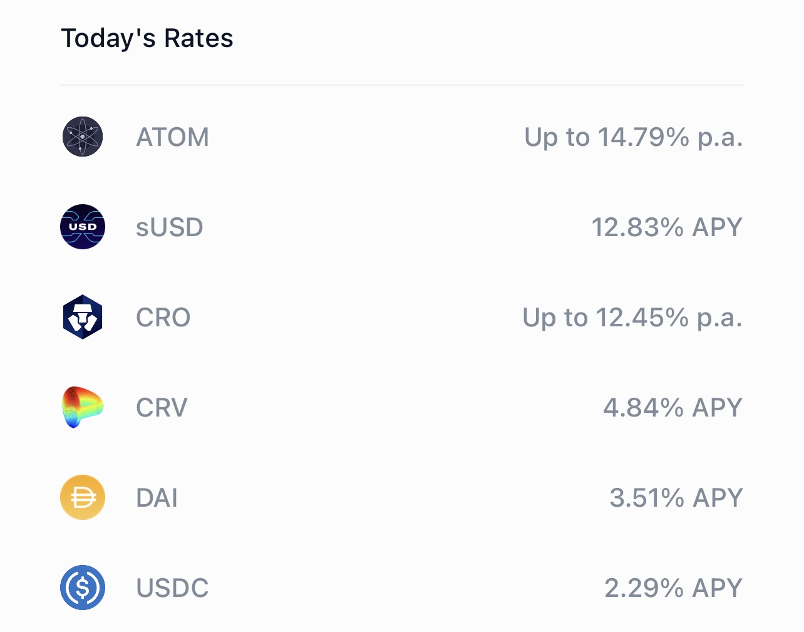
Task: Click the ATOM Cosmos coin icon
Action: tap(83, 137)
